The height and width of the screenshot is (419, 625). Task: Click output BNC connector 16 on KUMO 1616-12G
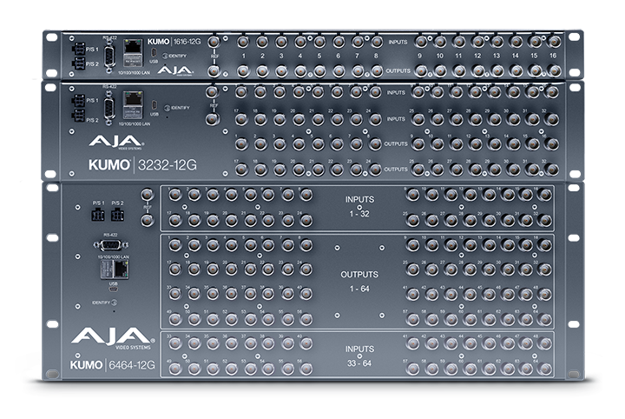click(x=552, y=71)
